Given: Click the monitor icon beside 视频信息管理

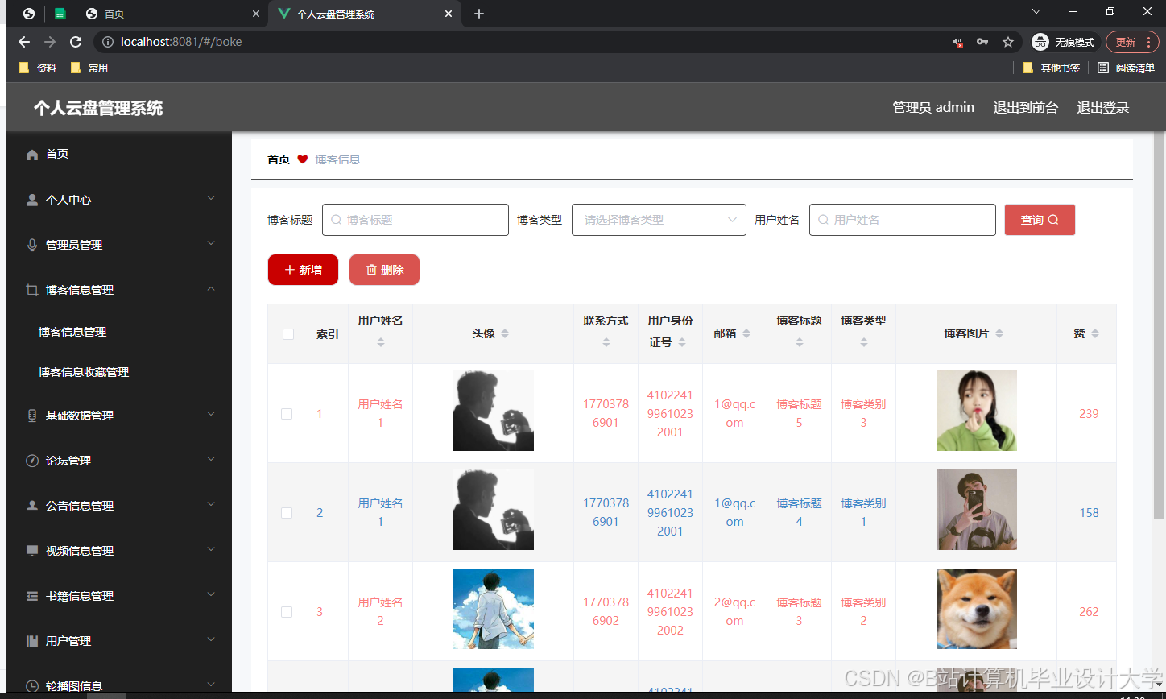Looking at the screenshot, I should click(x=32, y=551).
